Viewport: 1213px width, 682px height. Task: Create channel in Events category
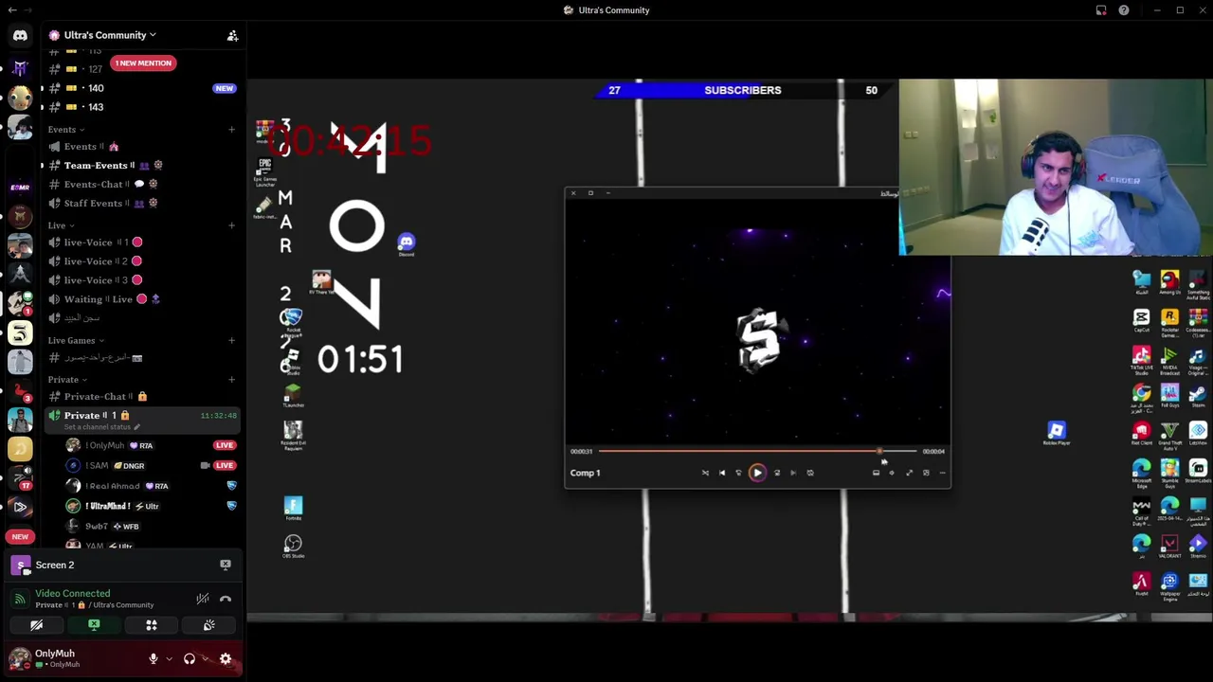[x=231, y=130]
